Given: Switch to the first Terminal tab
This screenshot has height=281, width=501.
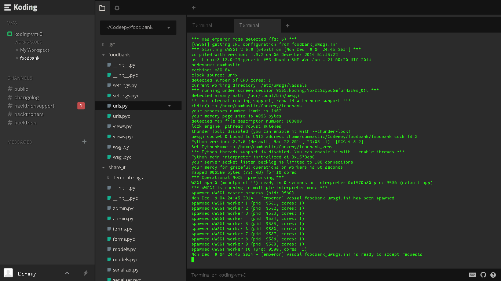Looking at the screenshot, I should pos(202,26).
